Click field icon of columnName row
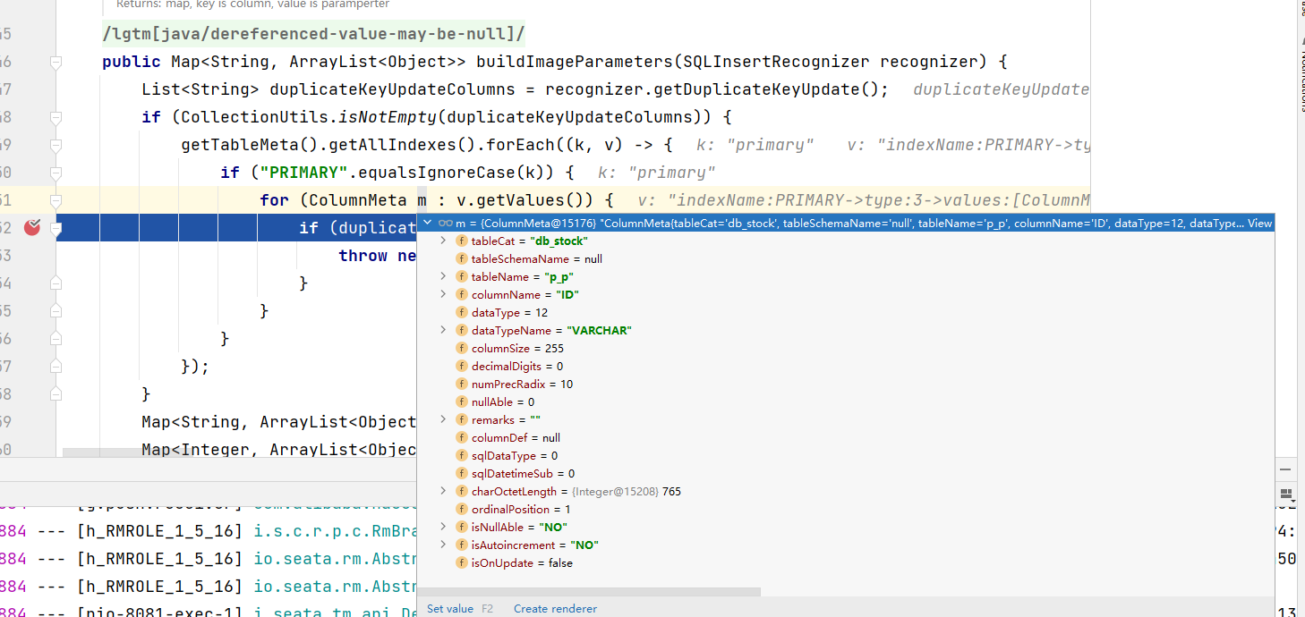The image size is (1305, 617). pos(462,295)
